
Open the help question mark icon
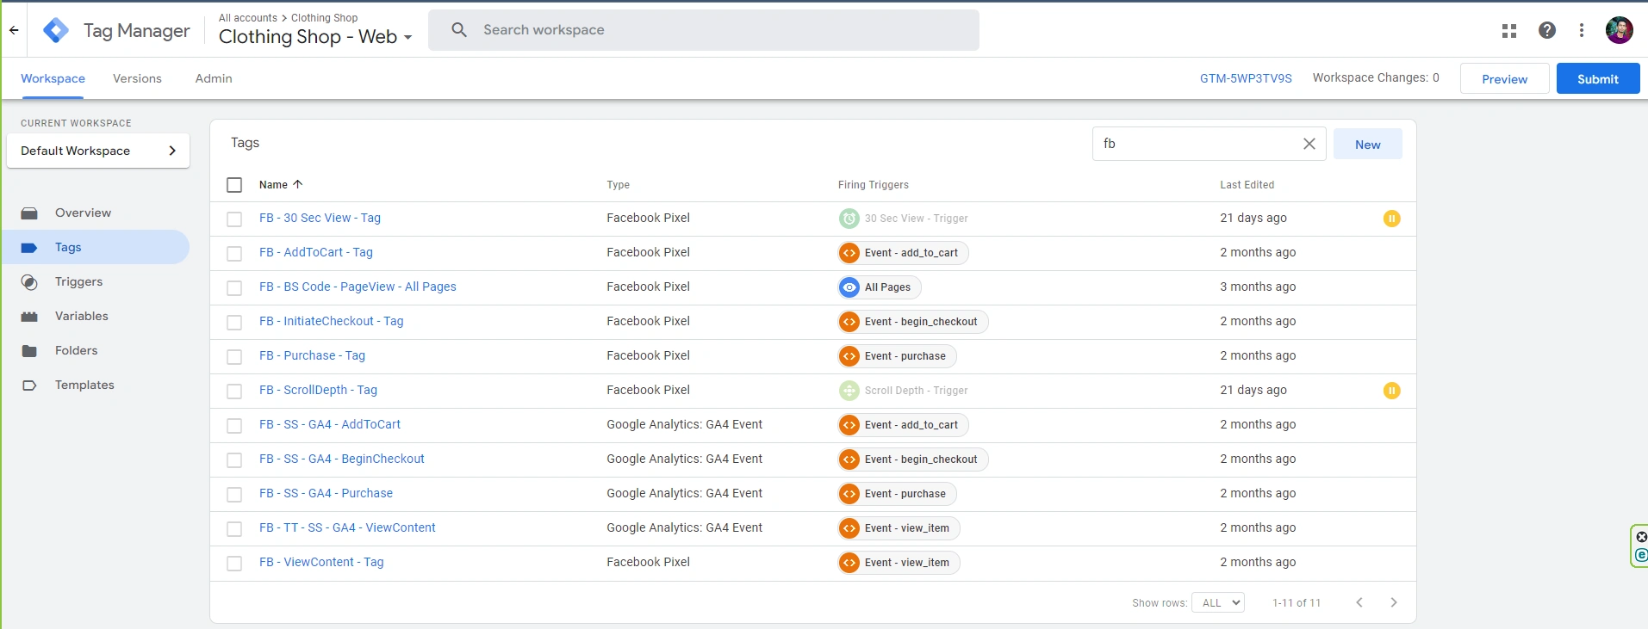(1547, 31)
